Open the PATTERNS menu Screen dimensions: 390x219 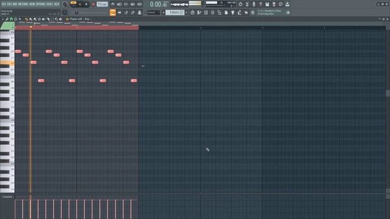[x=23, y=4]
